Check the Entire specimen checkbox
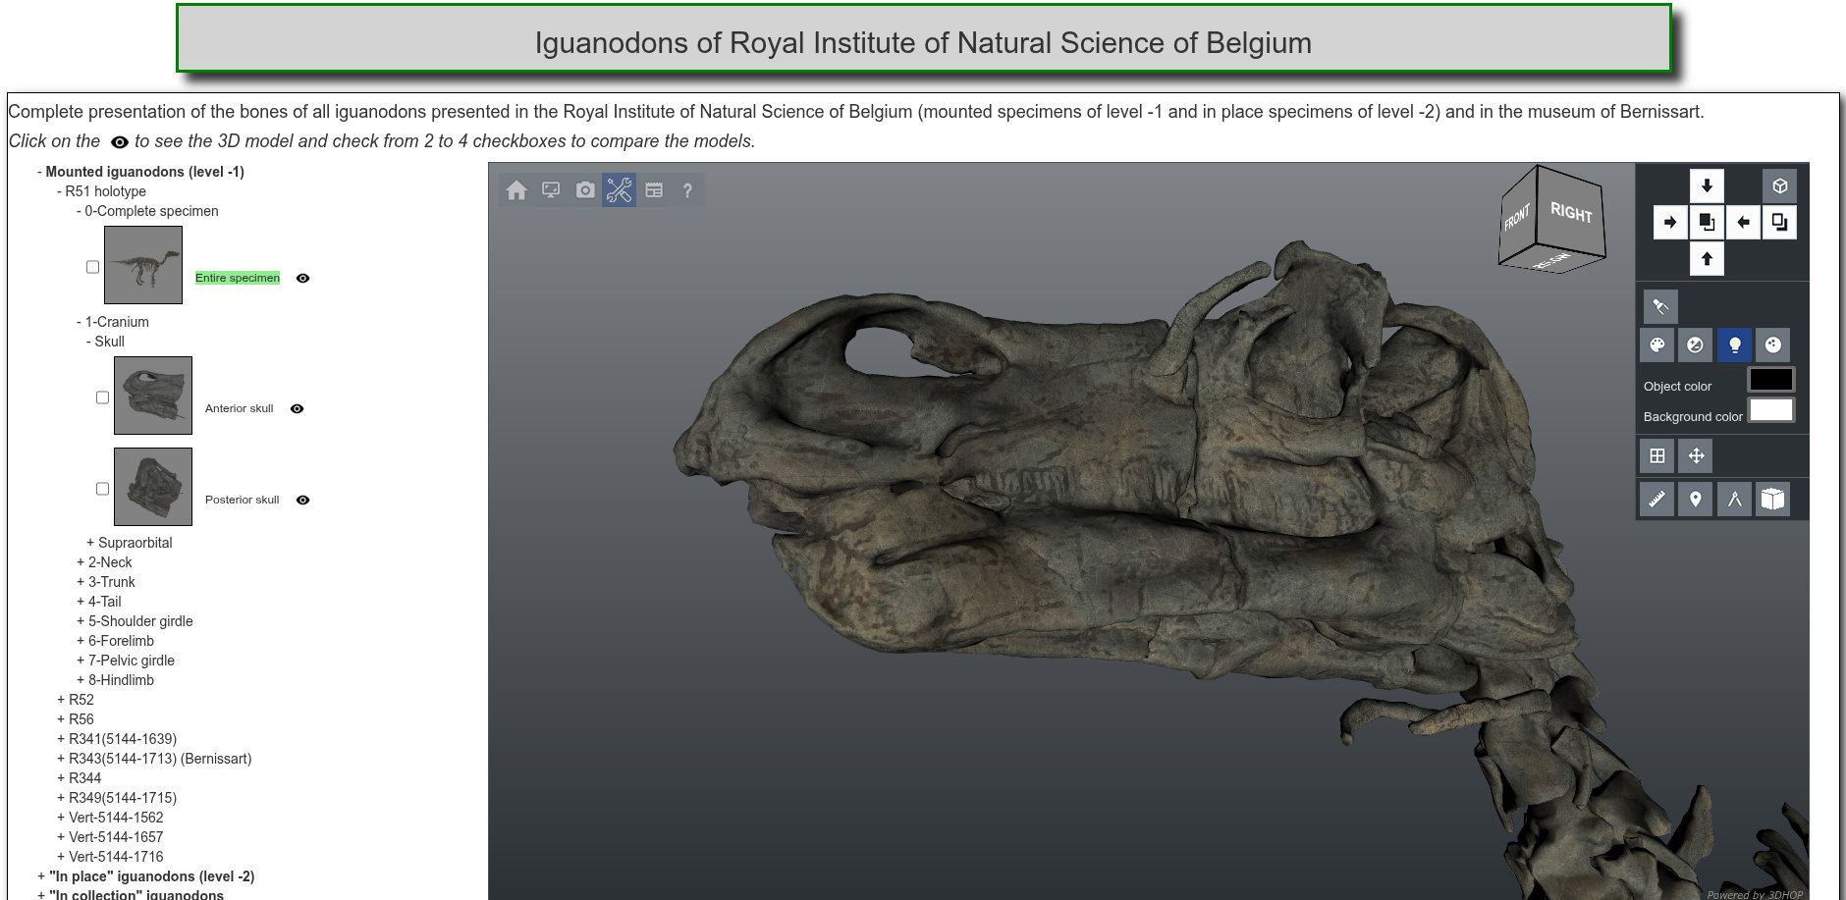This screenshot has width=1846, height=900. point(92,267)
